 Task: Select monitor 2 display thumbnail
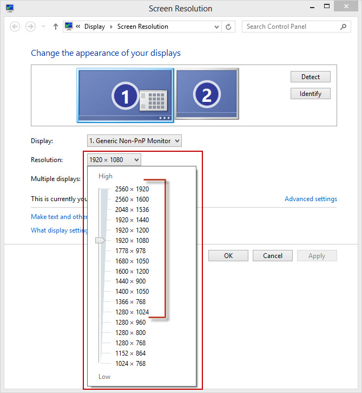206,94
